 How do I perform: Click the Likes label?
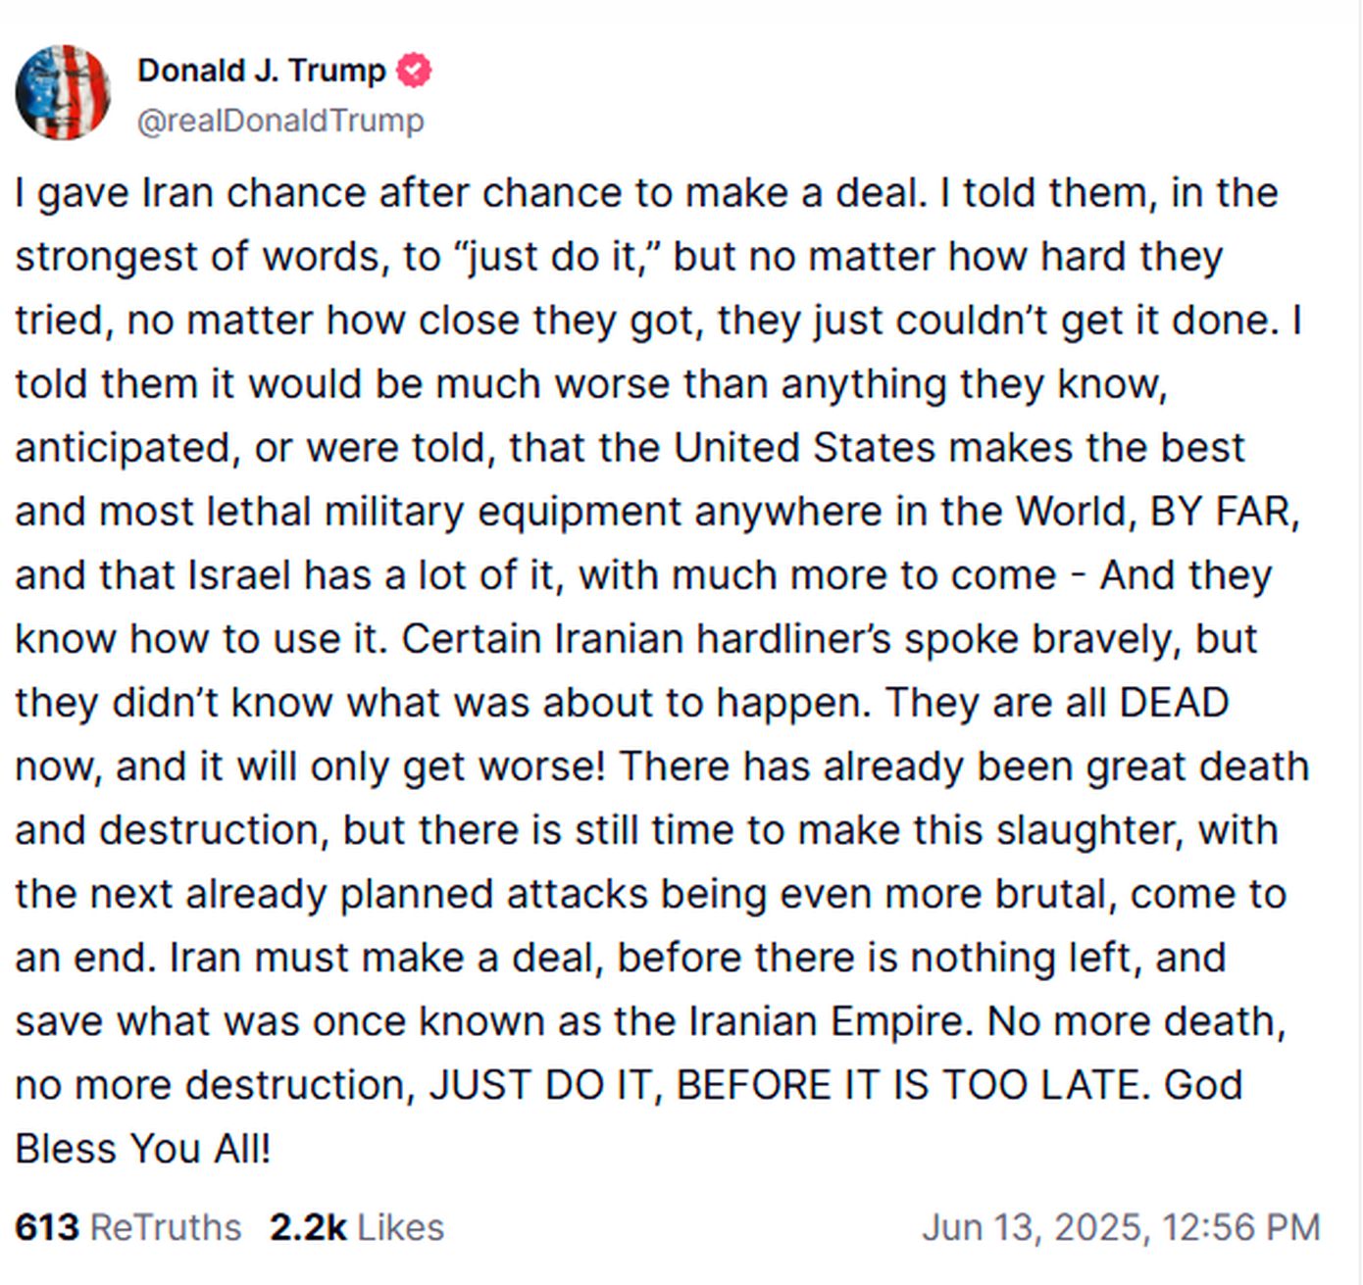pyautogui.click(x=400, y=1227)
